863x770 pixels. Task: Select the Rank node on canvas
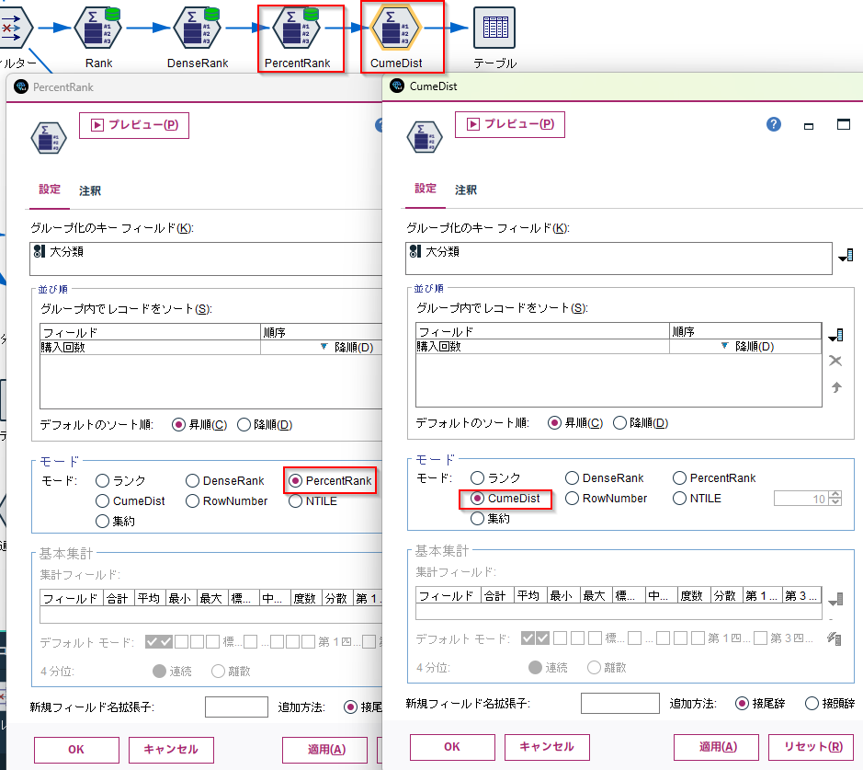click(98, 28)
